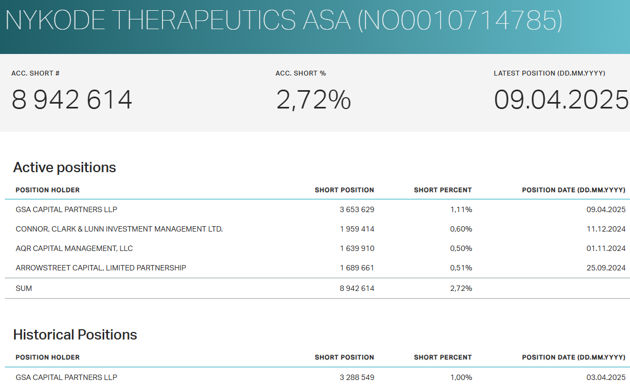Click the Historical Positions heading
630x387 pixels.
click(74, 334)
